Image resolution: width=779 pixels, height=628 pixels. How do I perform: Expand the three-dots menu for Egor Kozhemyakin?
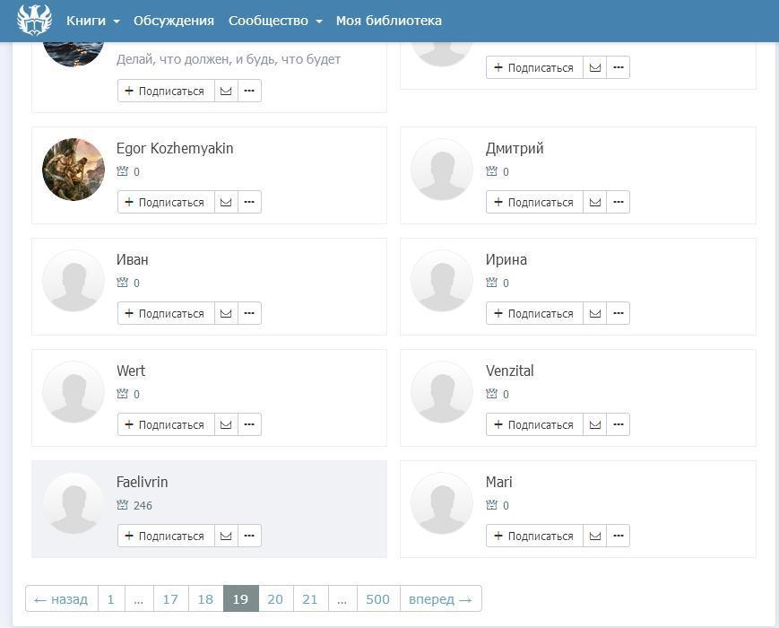coord(249,203)
